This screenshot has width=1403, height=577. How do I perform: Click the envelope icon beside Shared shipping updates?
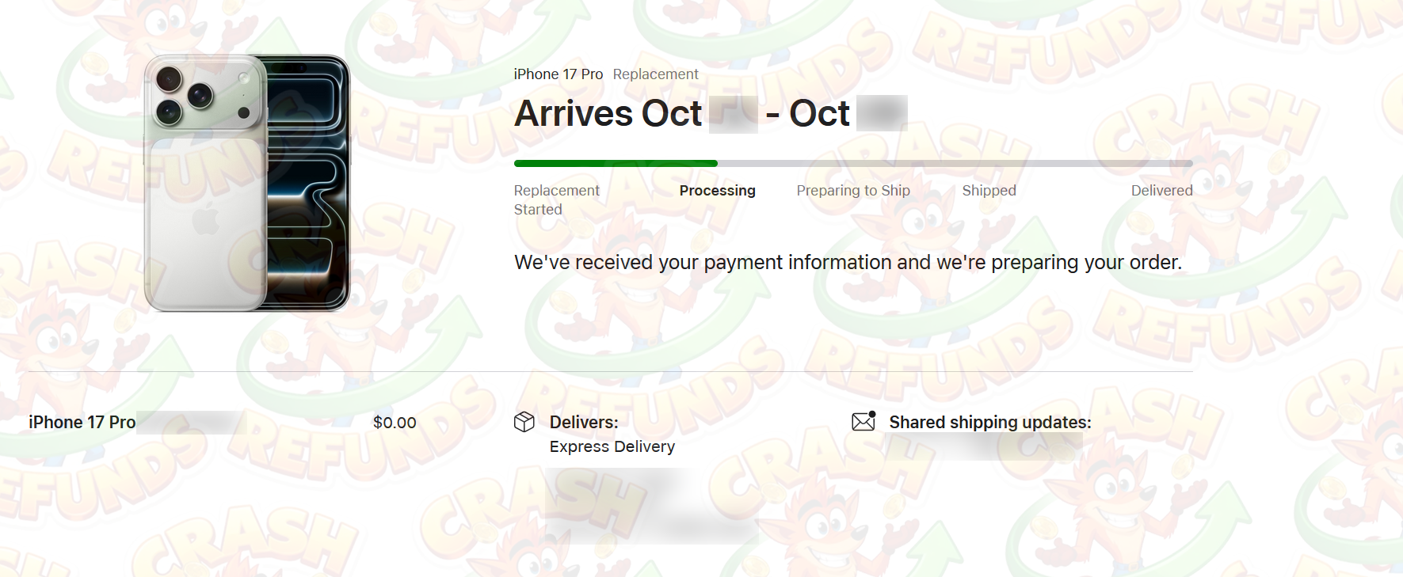[x=863, y=421]
